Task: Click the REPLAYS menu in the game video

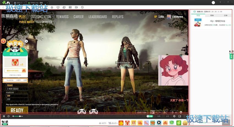Action: pyautogui.click(x=118, y=17)
